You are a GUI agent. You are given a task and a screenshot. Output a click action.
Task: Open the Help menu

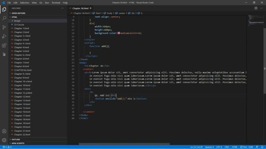point(65,3)
